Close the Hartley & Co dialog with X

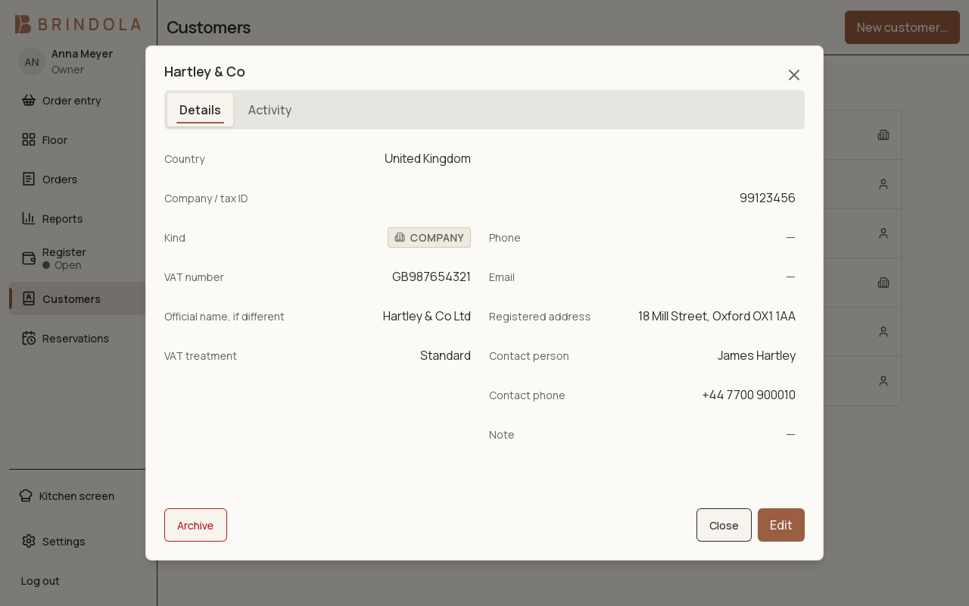pos(793,75)
